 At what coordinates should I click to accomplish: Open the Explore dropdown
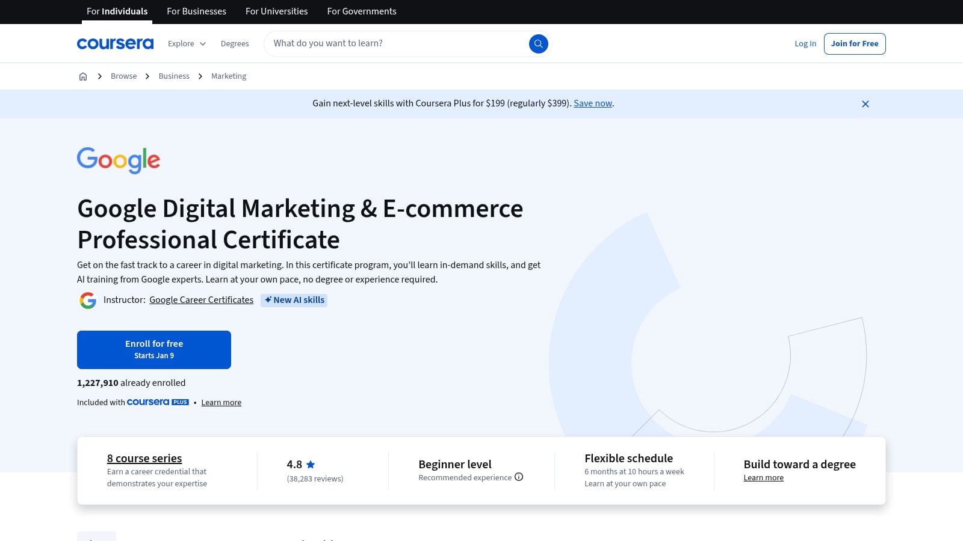point(186,43)
